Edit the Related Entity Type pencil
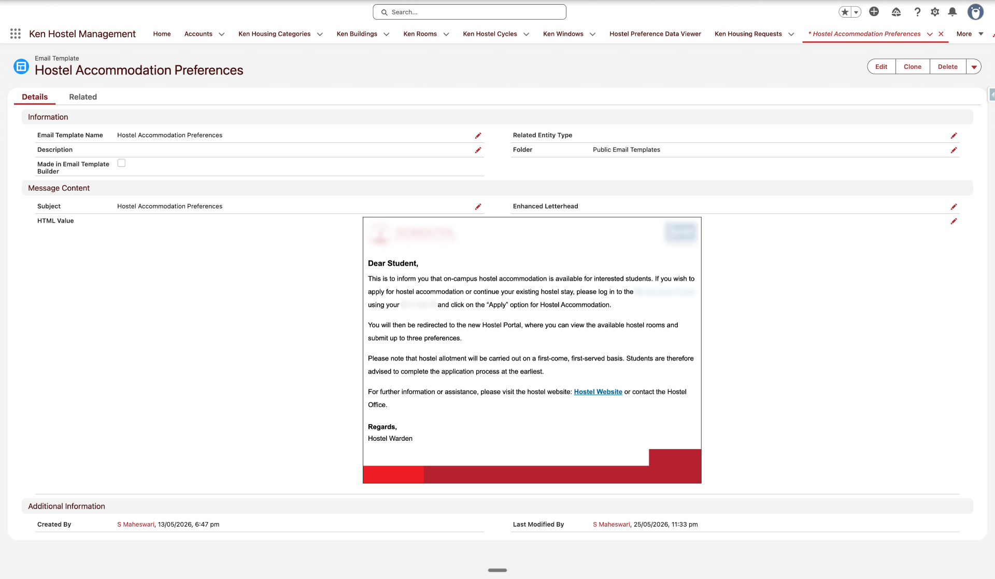The width and height of the screenshot is (995, 579). point(954,136)
